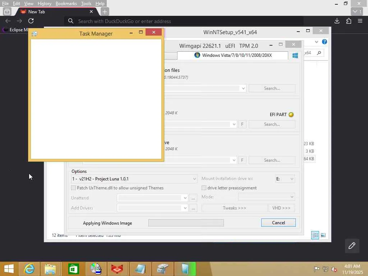
Task: Open the Bookmarks menu
Action: coord(66,4)
